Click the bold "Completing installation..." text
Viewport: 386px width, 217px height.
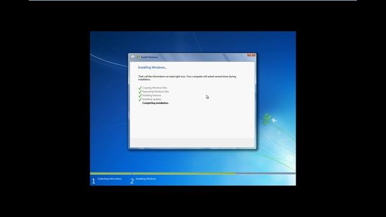tap(156, 103)
